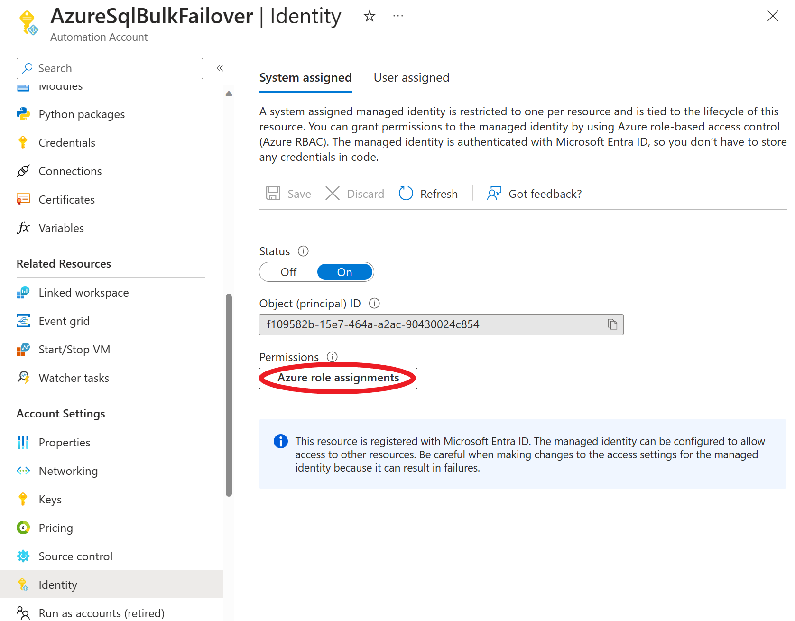This screenshot has height=621, width=795.
Task: Copy the Object principal ID to clipboard
Action: point(612,324)
